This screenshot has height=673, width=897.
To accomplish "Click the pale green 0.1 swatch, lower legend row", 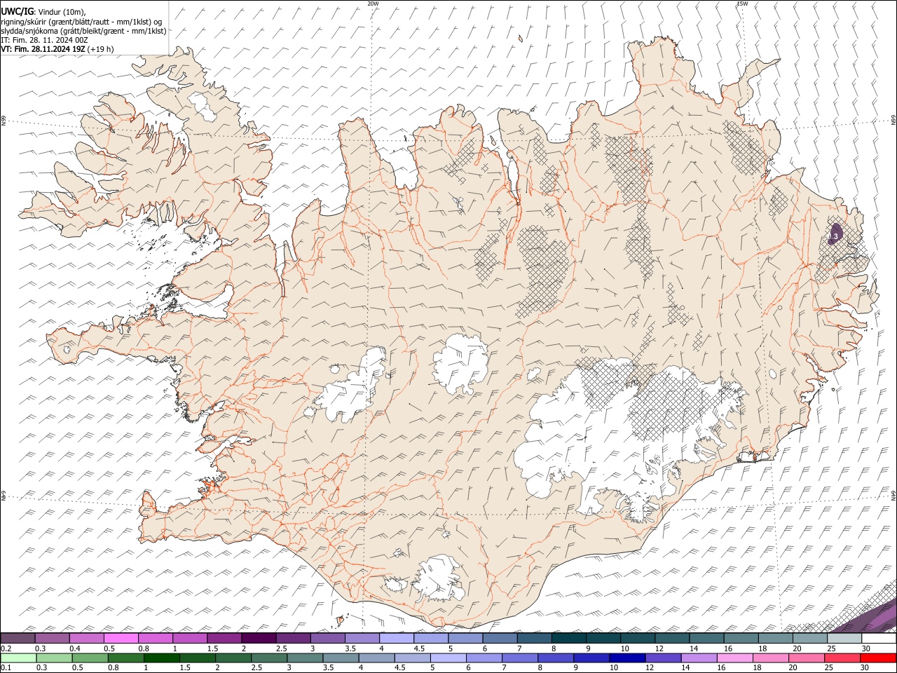I will 18,658.
